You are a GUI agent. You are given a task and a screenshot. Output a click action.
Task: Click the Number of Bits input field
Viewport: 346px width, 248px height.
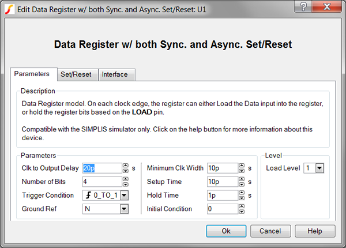(101, 182)
